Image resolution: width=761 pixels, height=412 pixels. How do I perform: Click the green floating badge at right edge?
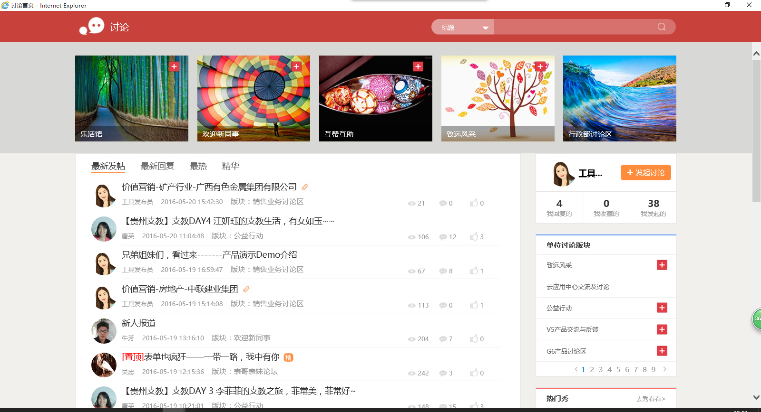tap(757, 318)
